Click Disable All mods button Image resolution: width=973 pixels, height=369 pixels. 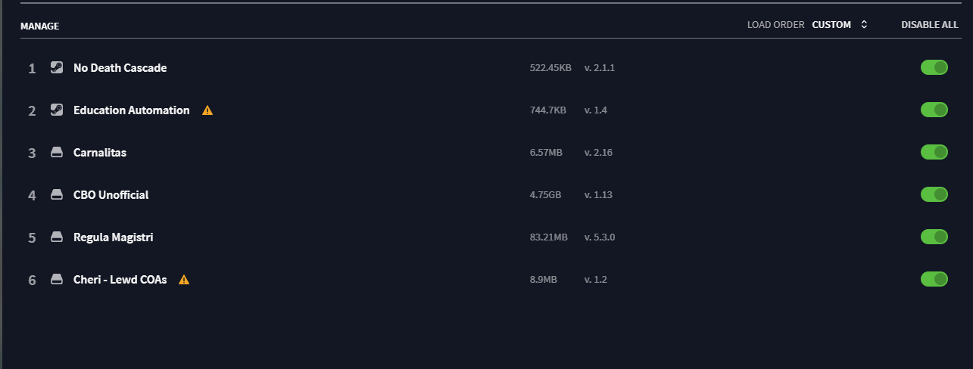click(x=929, y=25)
